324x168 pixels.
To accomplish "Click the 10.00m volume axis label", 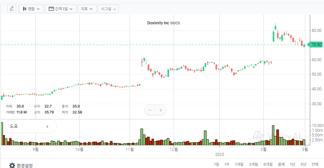I will (x=318, y=126).
